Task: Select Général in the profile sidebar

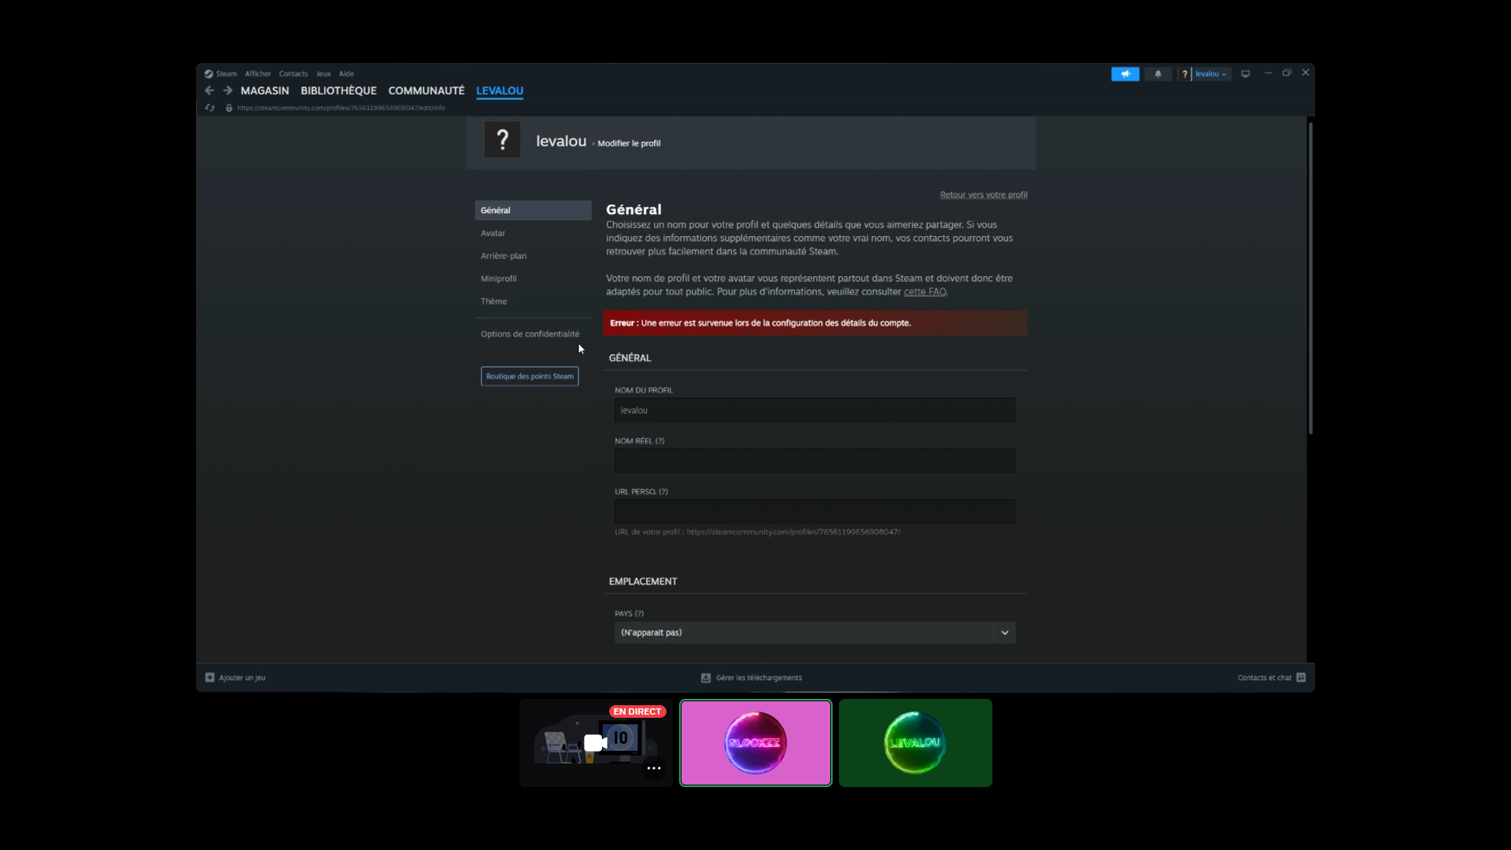Action: (x=533, y=210)
